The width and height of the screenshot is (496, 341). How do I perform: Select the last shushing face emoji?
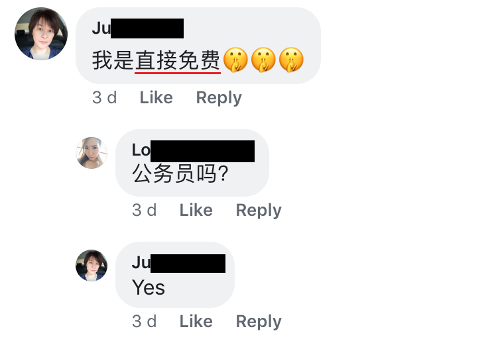[291, 60]
